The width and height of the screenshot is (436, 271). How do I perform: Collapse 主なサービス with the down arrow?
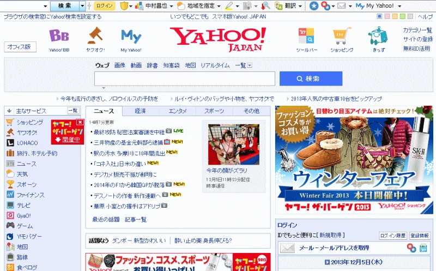9,111
